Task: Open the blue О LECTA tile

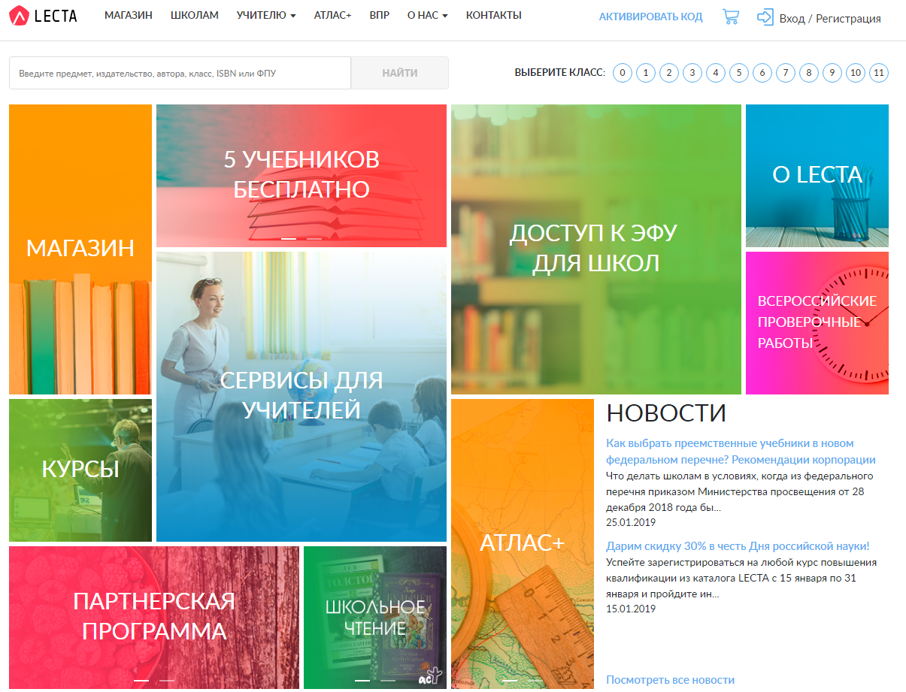Action: coord(817,176)
